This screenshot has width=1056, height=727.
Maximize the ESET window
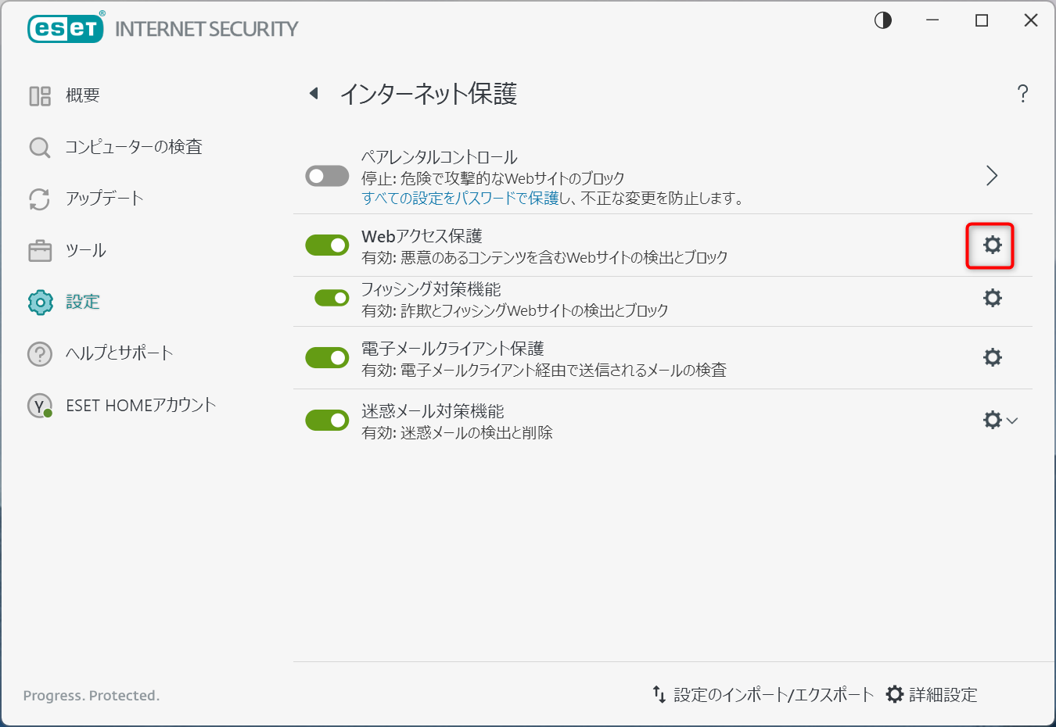(982, 20)
